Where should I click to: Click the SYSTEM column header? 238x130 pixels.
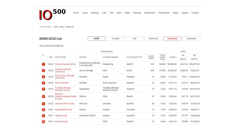point(83,57)
